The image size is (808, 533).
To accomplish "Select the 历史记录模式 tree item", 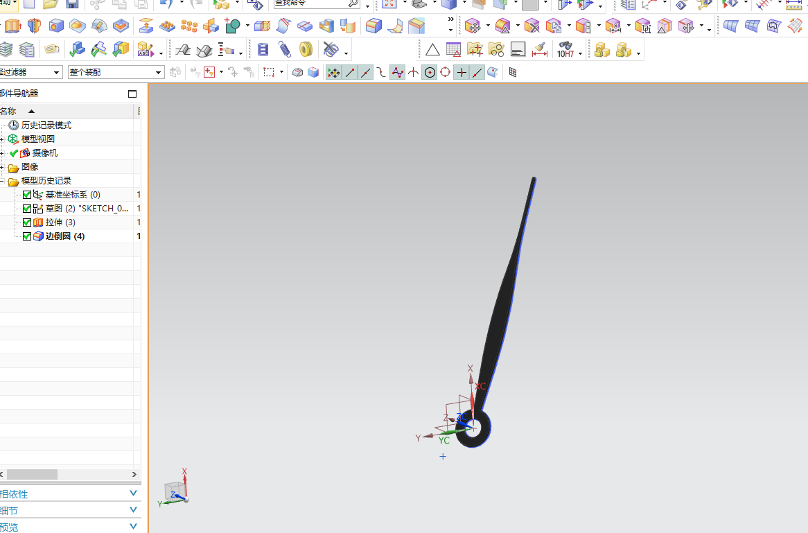I will 46,125.
